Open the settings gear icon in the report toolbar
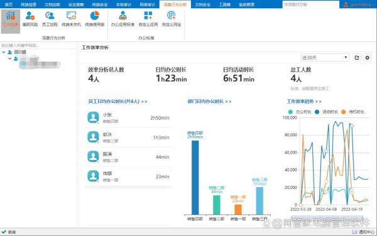This screenshot has height=236, width=377. [x=367, y=58]
